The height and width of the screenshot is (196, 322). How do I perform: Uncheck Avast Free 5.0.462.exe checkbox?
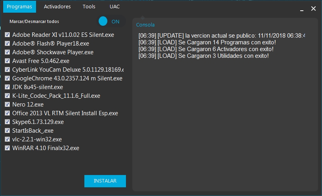8,61
